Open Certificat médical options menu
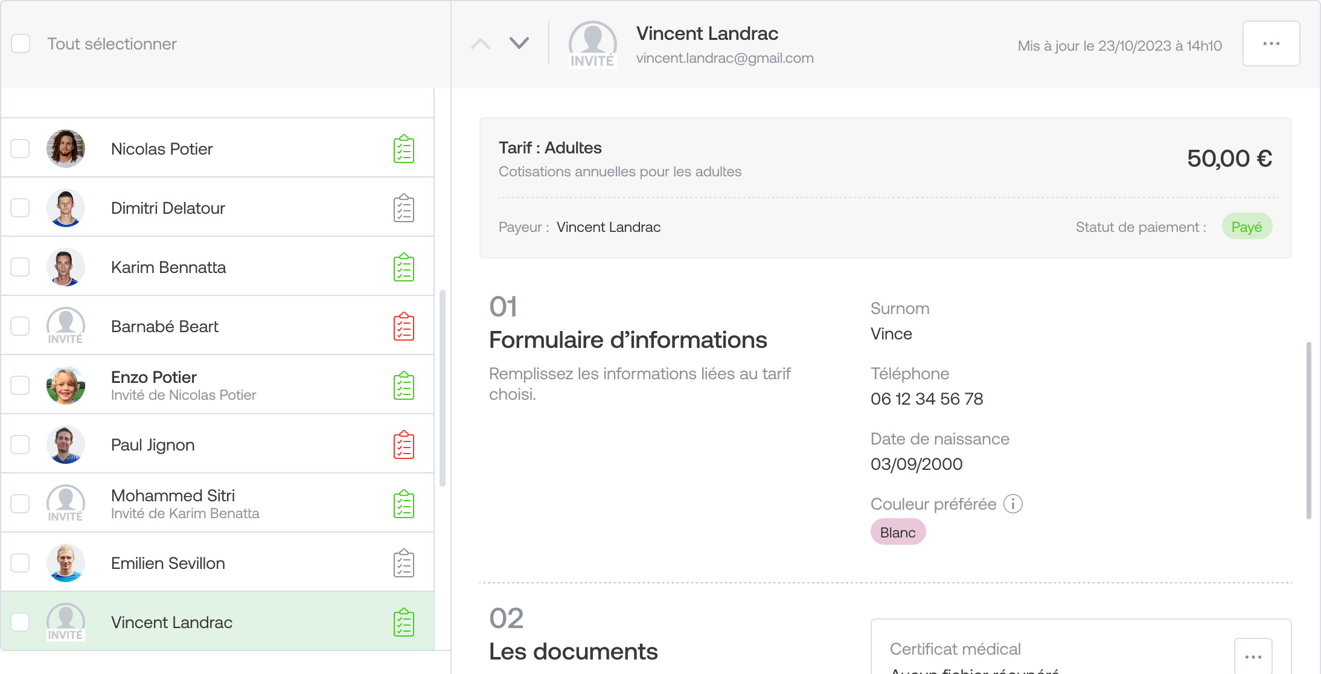Screen dimensions: 1321x674 click(1253, 656)
